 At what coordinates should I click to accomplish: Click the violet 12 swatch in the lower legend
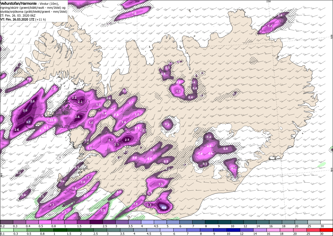247,230
